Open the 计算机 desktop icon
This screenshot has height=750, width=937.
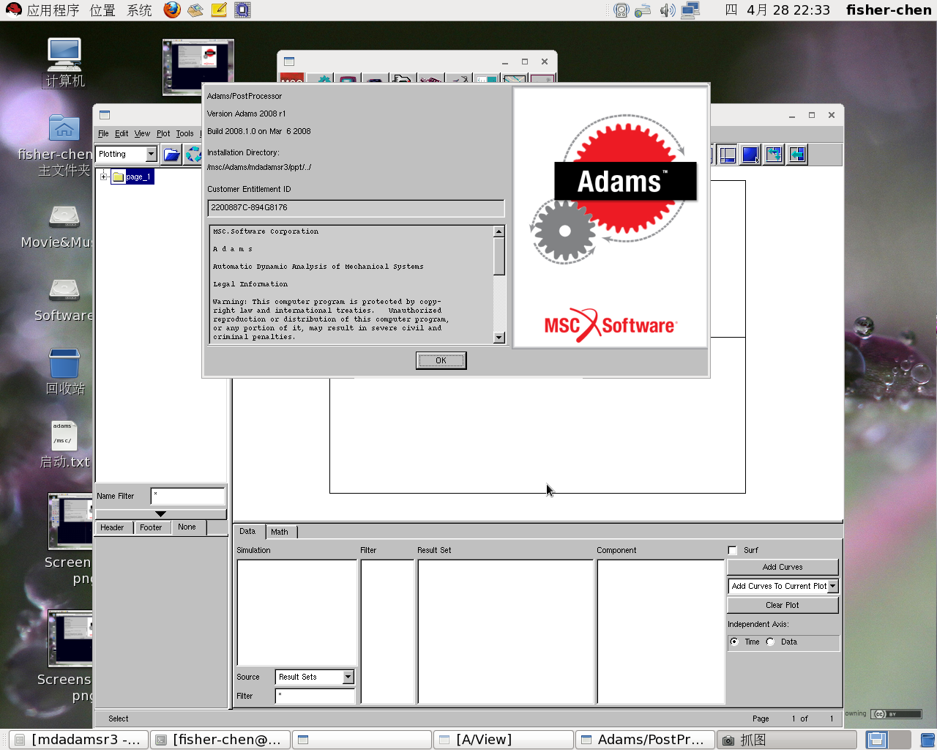(x=64, y=62)
